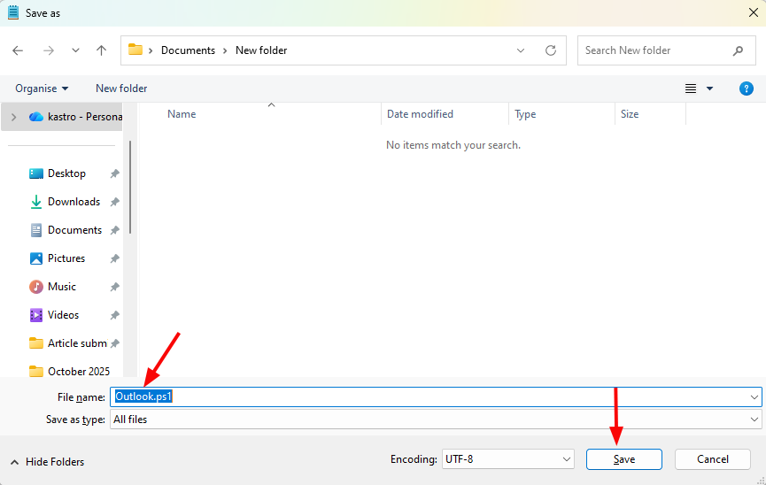766x485 pixels.
Task: Open the recent locations dropdown arrow
Action: click(x=75, y=50)
